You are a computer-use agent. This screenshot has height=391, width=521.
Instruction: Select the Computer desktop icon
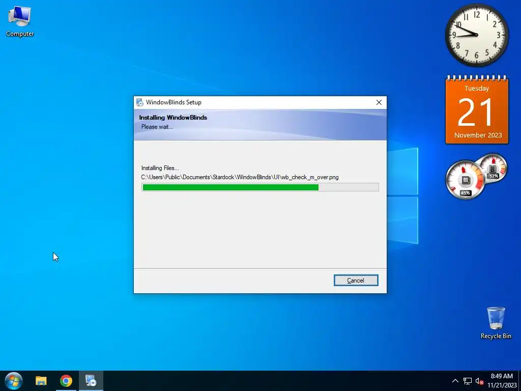tap(20, 21)
